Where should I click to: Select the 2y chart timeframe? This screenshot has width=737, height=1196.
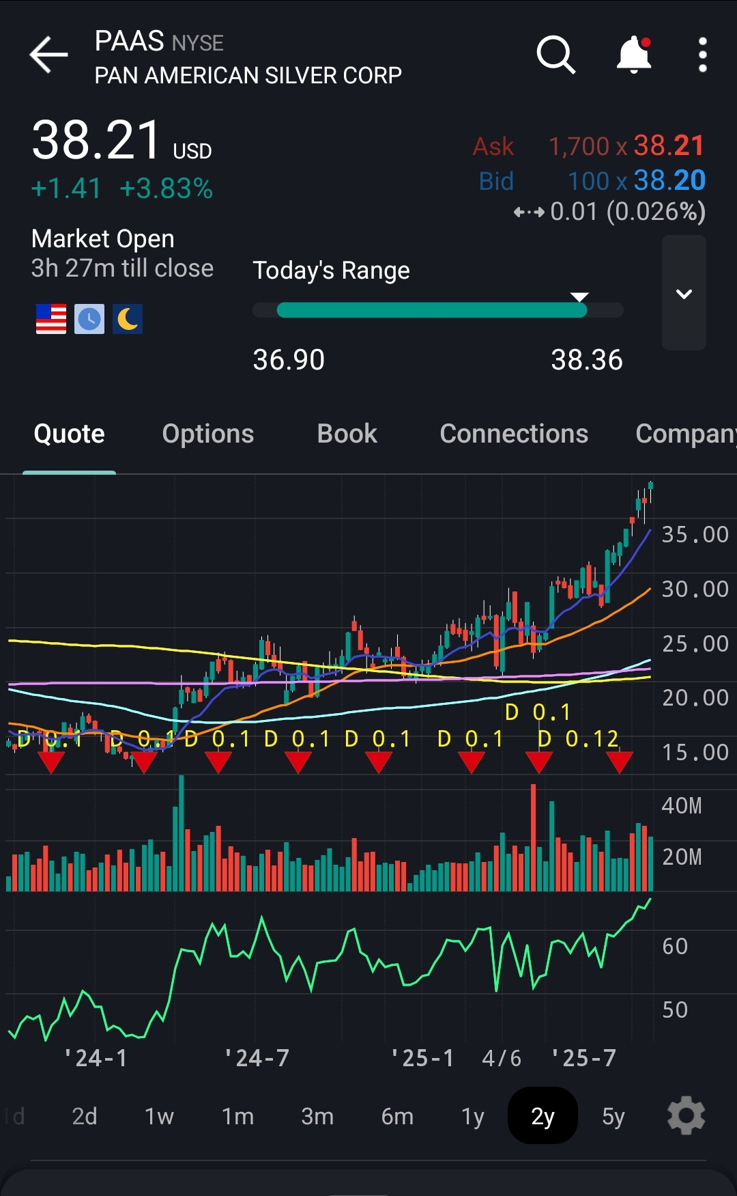point(543,1116)
